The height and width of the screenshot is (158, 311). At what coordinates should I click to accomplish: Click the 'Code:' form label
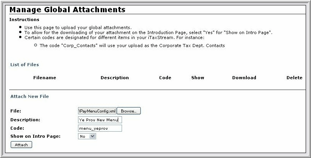point(17,128)
